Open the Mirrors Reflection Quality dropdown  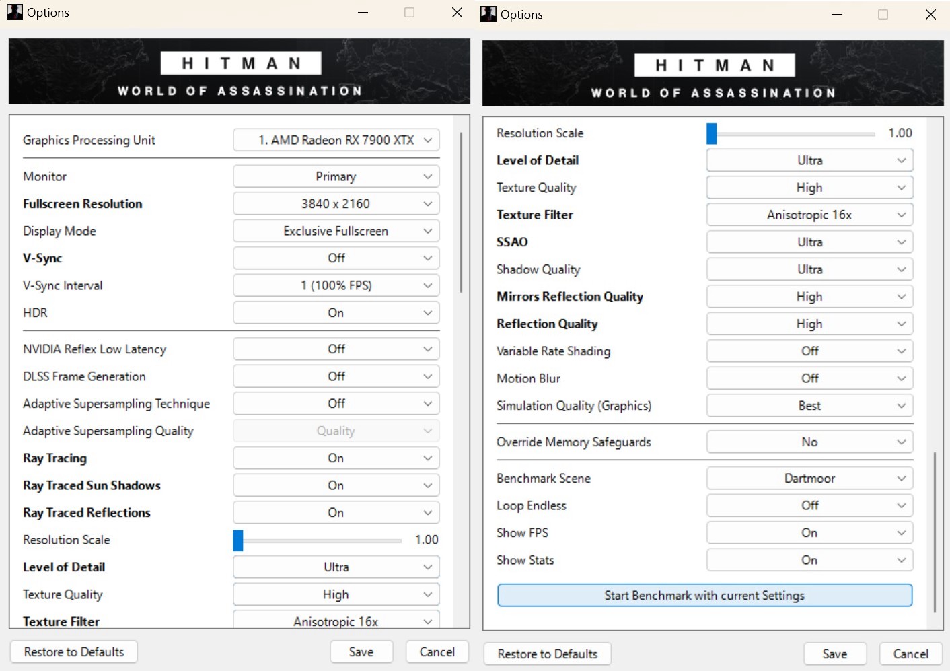(x=810, y=297)
